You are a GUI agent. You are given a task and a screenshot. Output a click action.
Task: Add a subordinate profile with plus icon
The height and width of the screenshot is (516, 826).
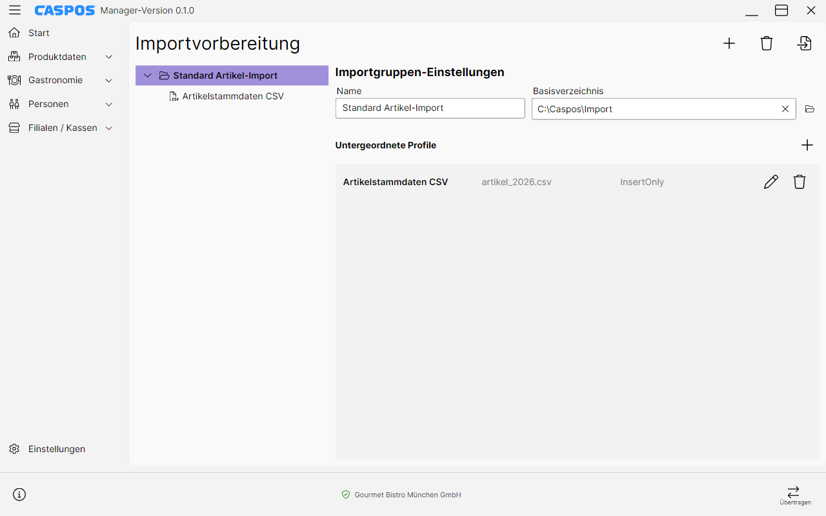pos(807,145)
